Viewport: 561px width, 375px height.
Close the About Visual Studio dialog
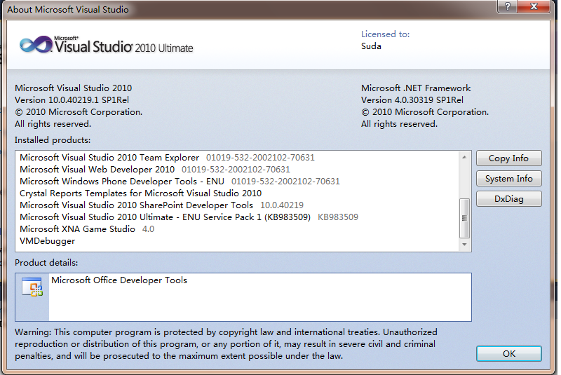pyautogui.click(x=534, y=6)
